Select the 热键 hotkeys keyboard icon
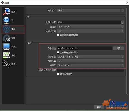This screenshot has width=129, height=111. (x=6, y=55)
